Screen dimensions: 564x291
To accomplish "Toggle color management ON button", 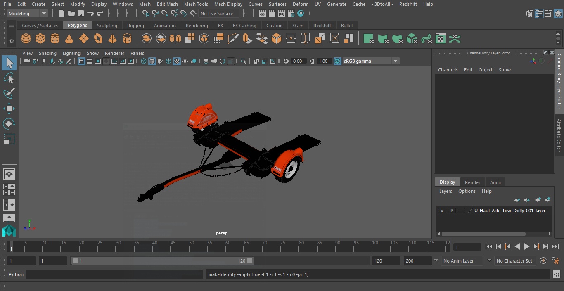I will pyautogui.click(x=337, y=61).
